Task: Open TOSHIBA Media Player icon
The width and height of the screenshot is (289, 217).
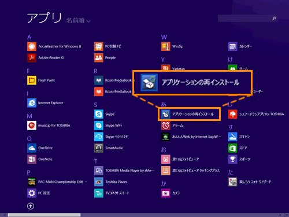Action: 99,171
